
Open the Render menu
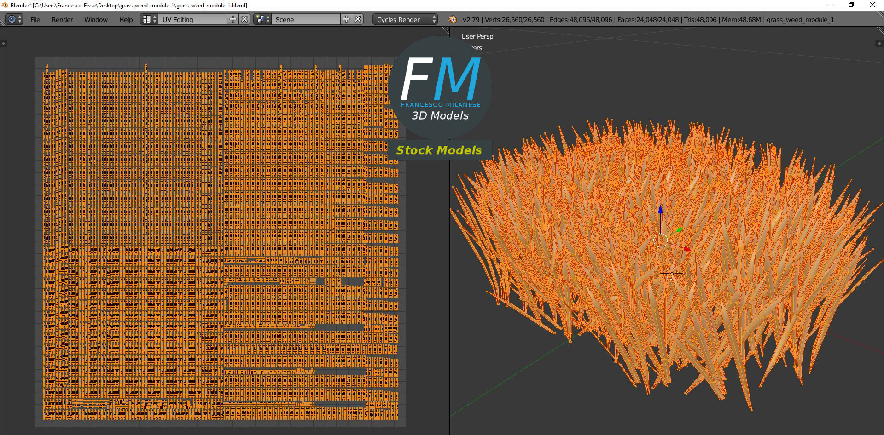(62, 20)
